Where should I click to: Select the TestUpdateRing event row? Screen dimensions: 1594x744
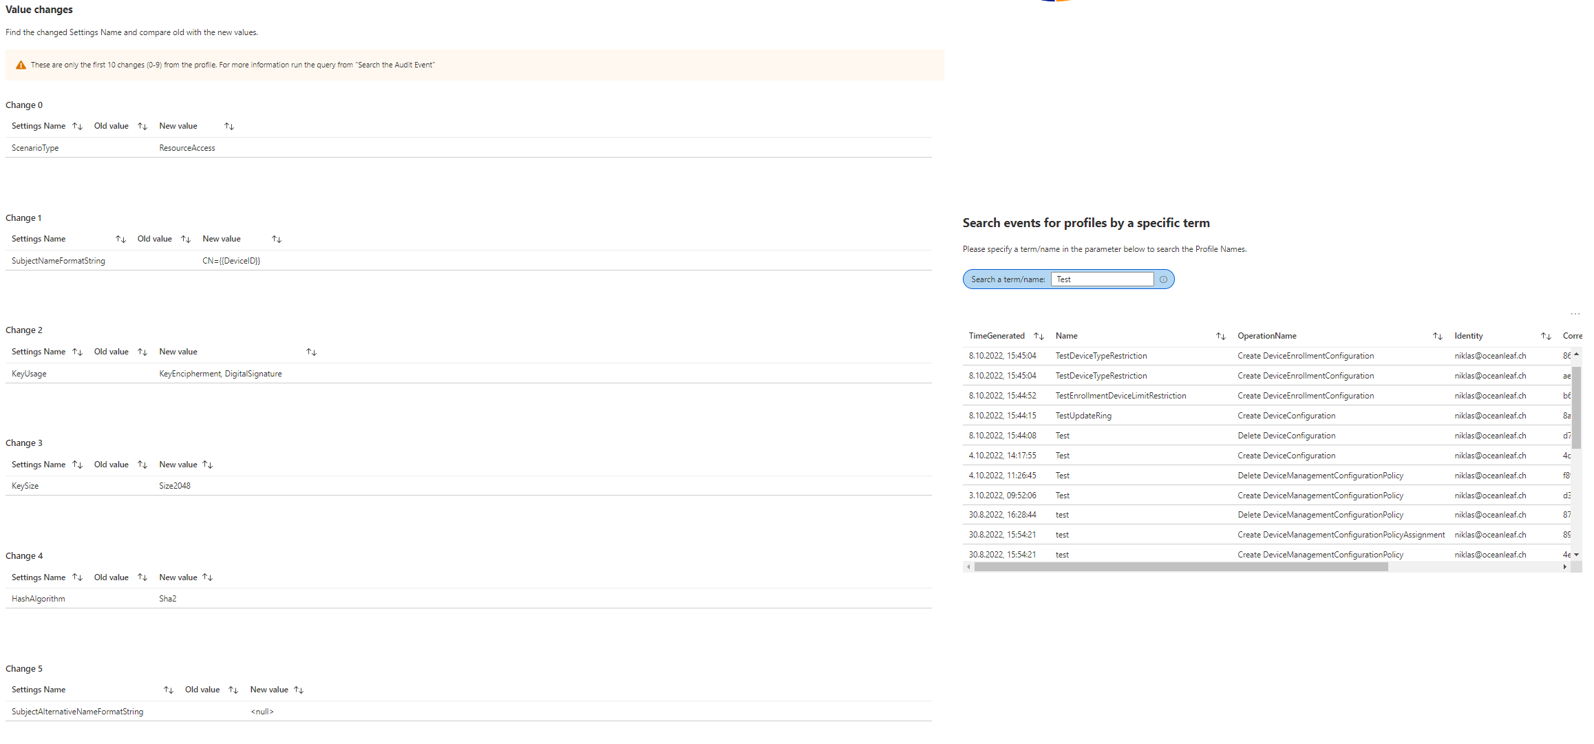pos(1083,416)
